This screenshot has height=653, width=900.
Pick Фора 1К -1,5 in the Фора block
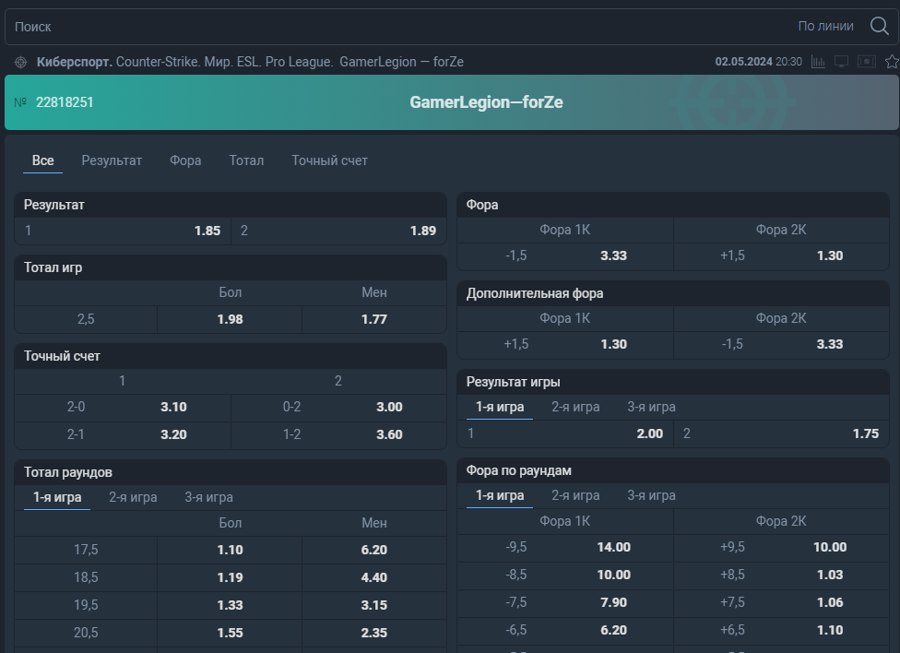(564, 256)
